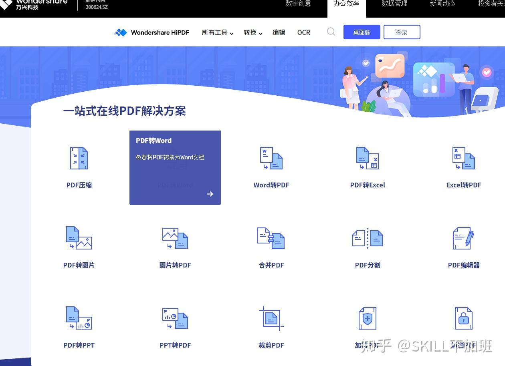Click the Wondershare HiPDF logo

click(x=151, y=32)
